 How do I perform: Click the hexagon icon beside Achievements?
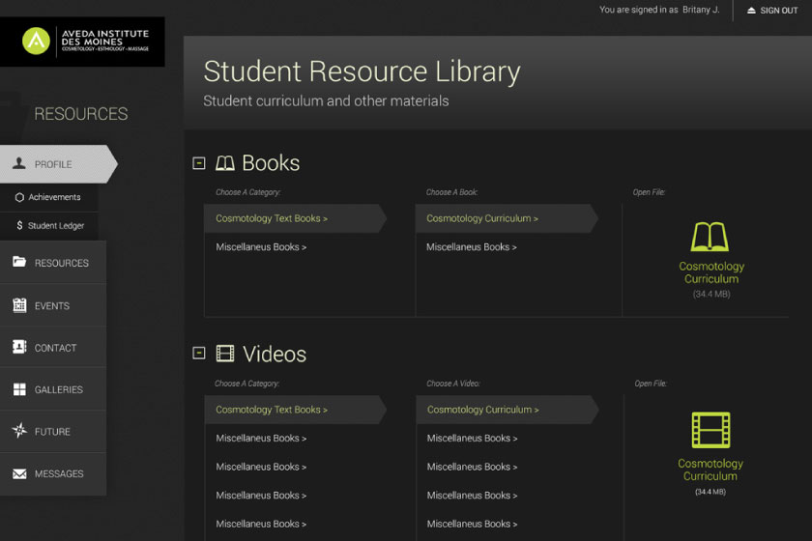pyautogui.click(x=19, y=197)
